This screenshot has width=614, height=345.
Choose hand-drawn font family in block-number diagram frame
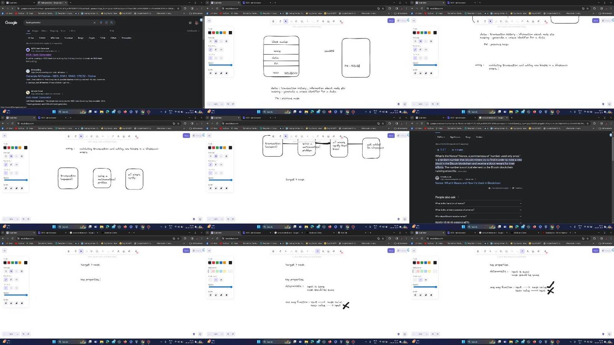211,50
